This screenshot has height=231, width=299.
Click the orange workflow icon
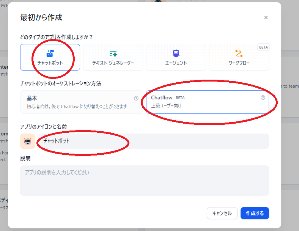click(x=239, y=53)
